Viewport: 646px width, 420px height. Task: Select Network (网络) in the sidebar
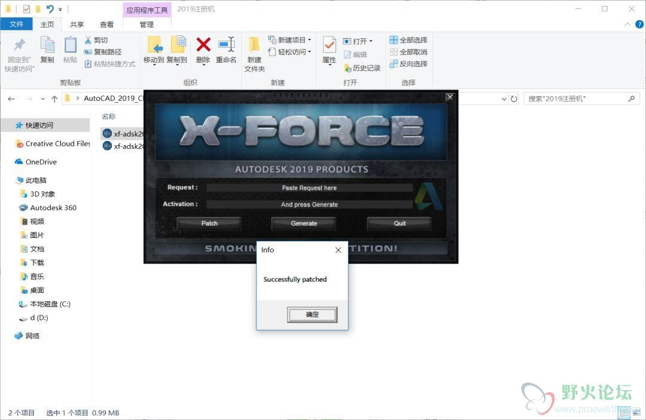27,336
